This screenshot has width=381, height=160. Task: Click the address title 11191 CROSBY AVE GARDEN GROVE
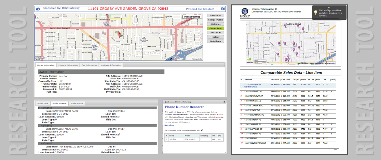(x=128, y=9)
